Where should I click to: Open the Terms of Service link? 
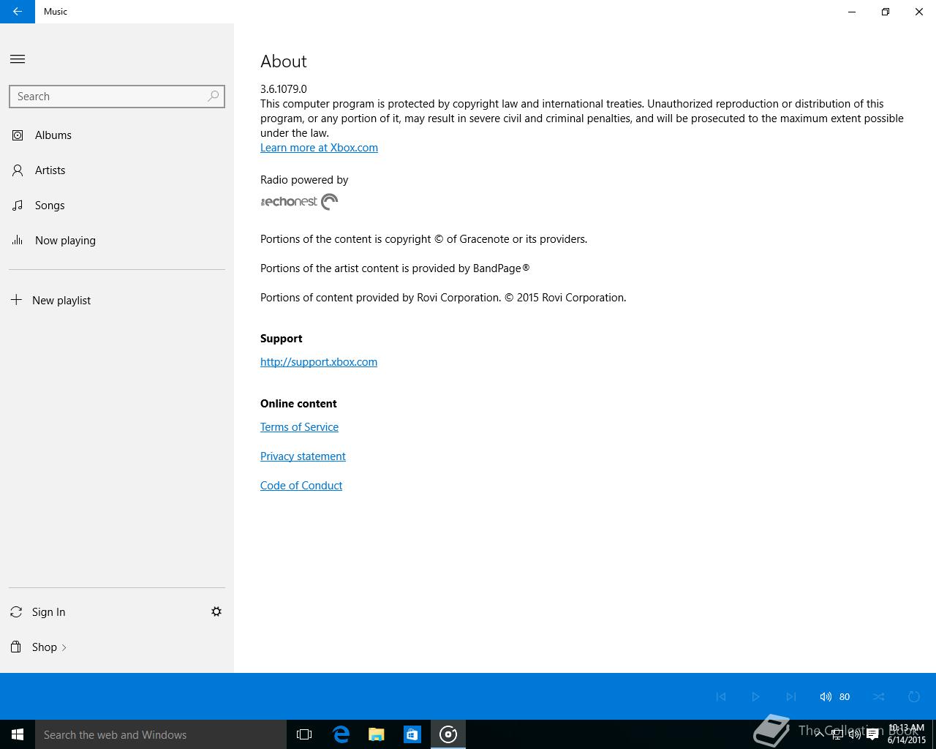[299, 427]
